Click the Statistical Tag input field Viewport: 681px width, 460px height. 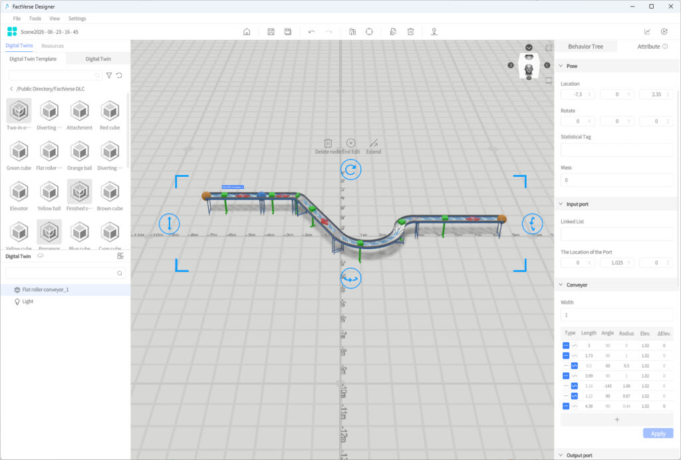[x=617, y=150]
